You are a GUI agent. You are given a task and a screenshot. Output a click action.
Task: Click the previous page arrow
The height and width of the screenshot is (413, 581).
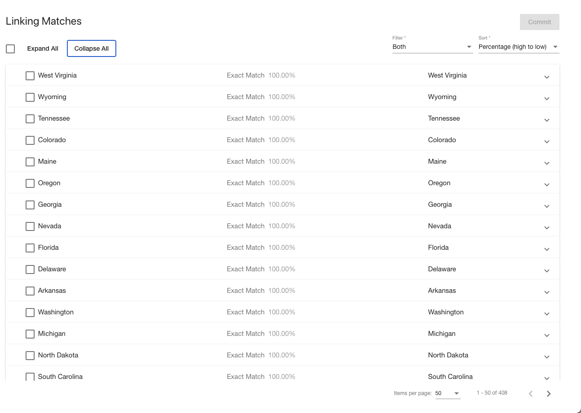tap(530, 394)
